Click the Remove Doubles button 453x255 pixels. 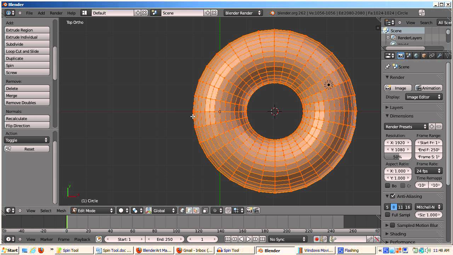point(27,103)
